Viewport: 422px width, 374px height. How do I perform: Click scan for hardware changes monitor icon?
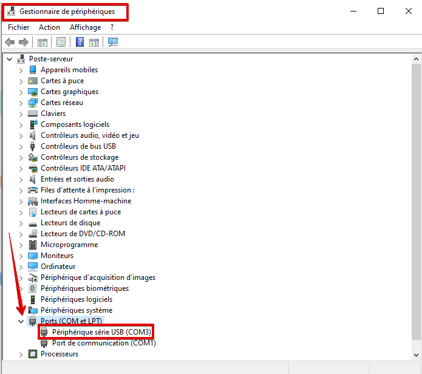(x=113, y=42)
